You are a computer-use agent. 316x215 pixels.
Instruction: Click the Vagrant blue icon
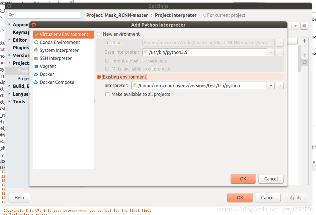36,67
